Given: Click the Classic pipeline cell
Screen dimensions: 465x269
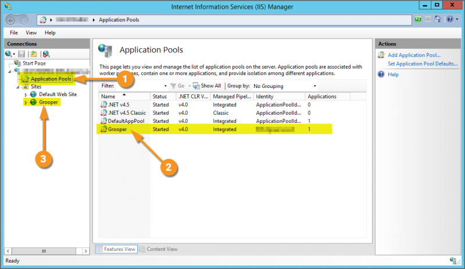Looking at the screenshot, I should [221, 113].
